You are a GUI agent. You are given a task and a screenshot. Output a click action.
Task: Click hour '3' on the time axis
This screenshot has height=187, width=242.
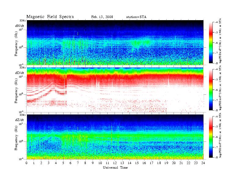click(49, 163)
